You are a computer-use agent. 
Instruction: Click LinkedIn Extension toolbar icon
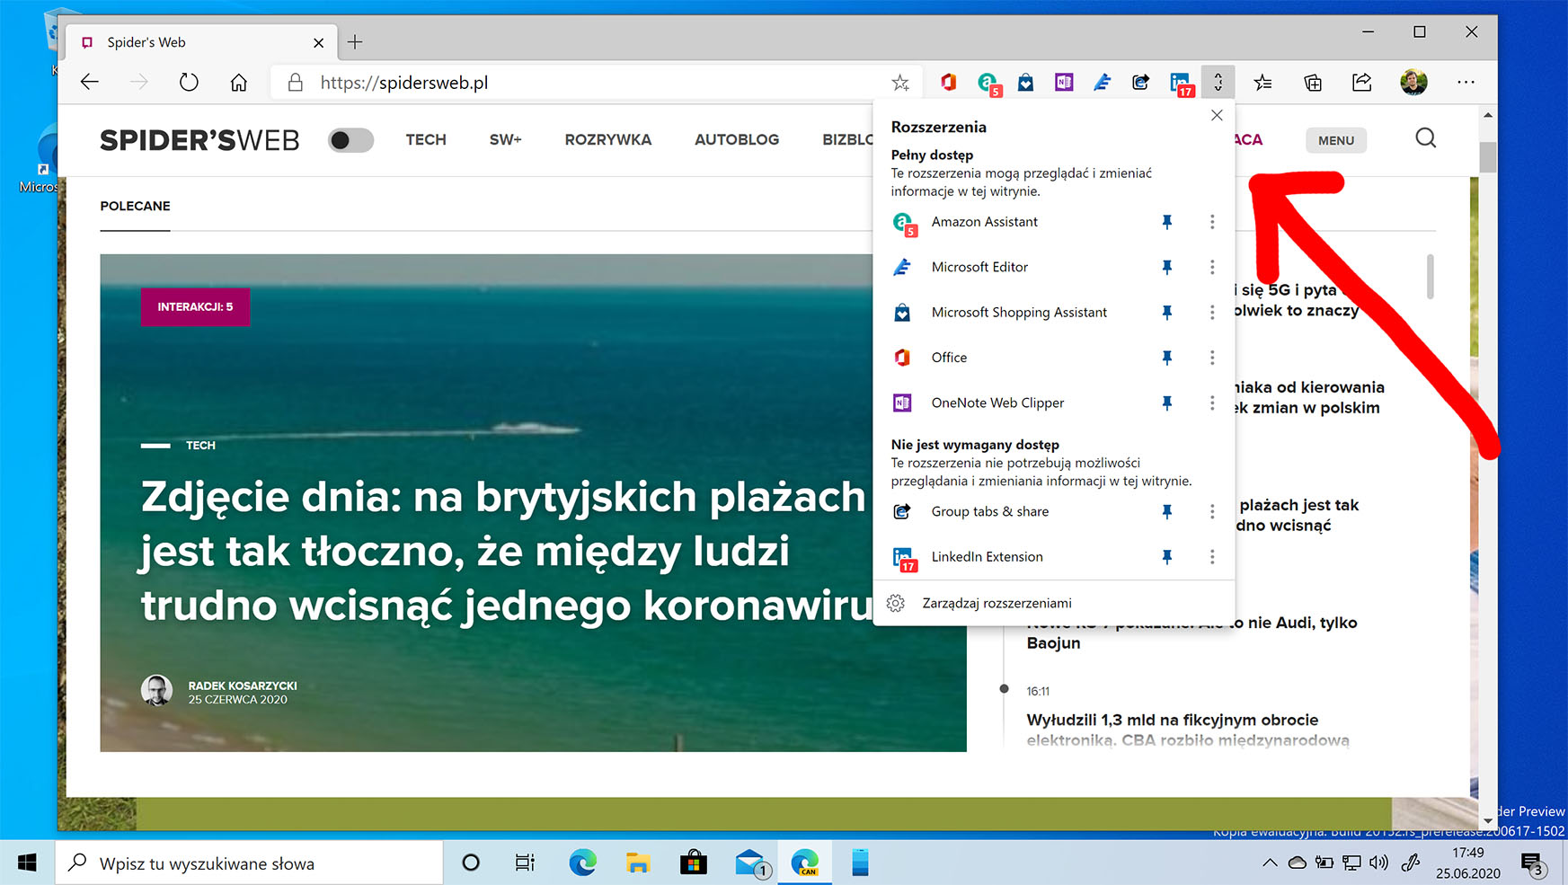(1182, 84)
